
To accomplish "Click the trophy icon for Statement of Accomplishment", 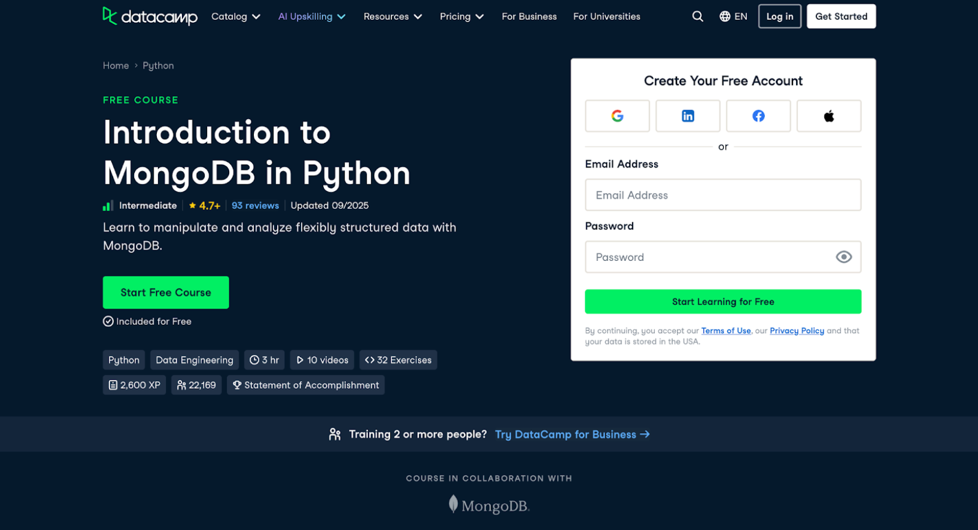I will point(237,385).
